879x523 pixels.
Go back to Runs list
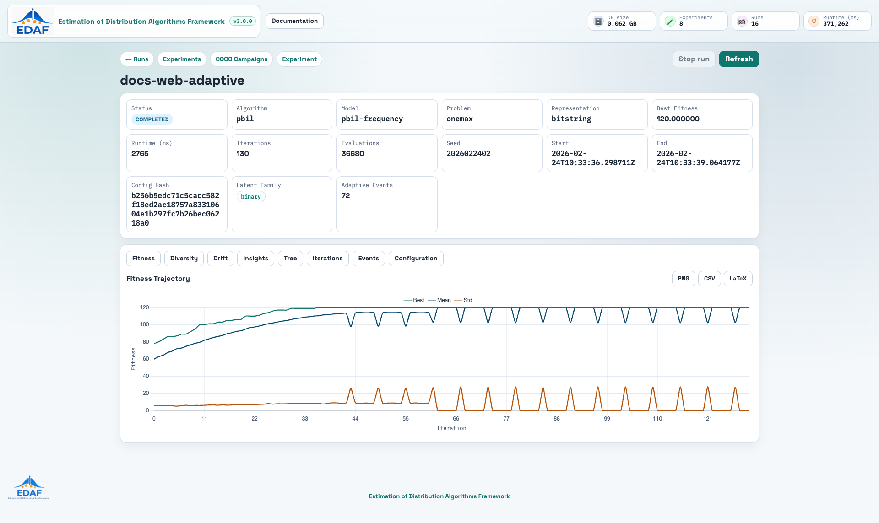coord(137,59)
